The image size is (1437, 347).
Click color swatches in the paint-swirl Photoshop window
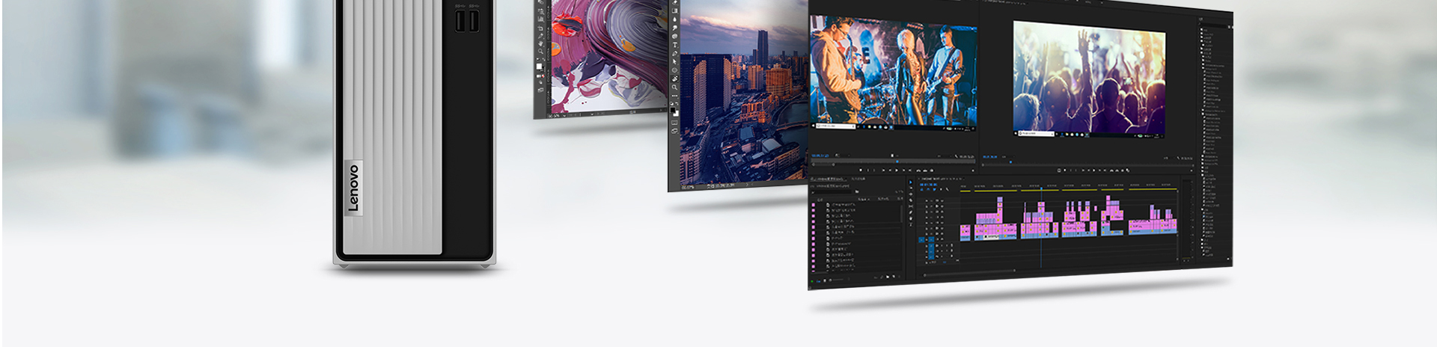click(x=540, y=67)
